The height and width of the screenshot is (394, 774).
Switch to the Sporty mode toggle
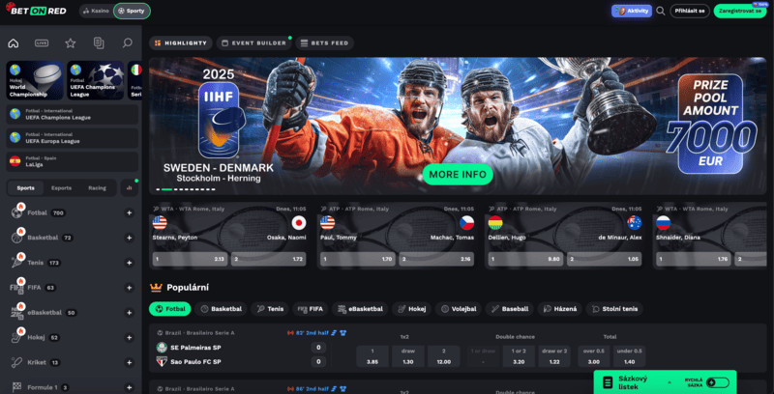tap(132, 11)
